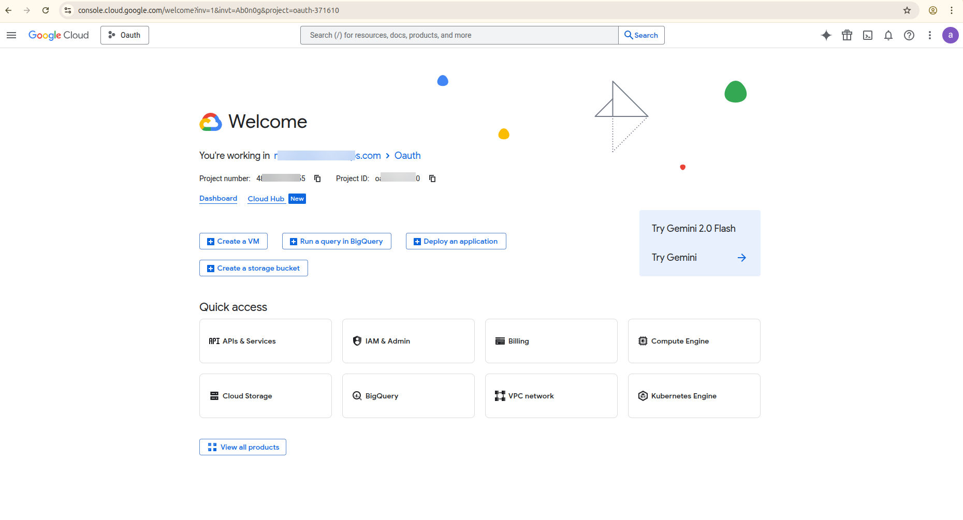Open notifications bell icon
Image resolution: width=963 pixels, height=520 pixels.
click(888, 35)
